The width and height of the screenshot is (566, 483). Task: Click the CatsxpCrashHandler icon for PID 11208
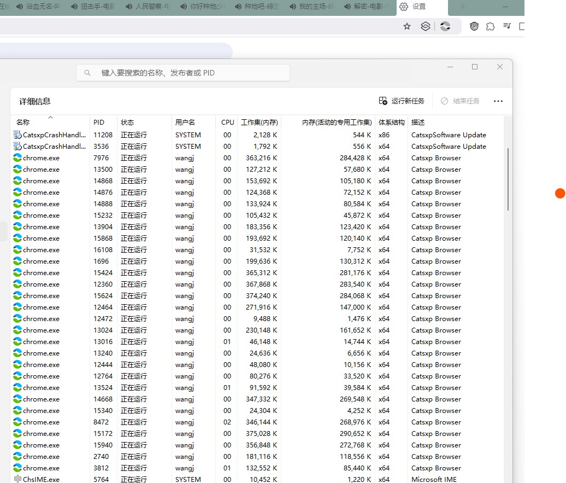(x=17, y=135)
